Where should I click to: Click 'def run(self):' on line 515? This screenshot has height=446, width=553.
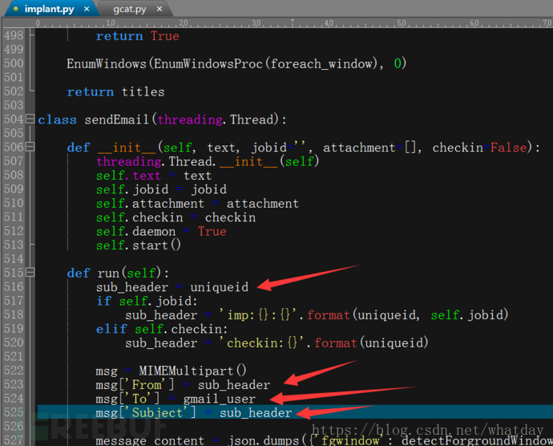(118, 273)
